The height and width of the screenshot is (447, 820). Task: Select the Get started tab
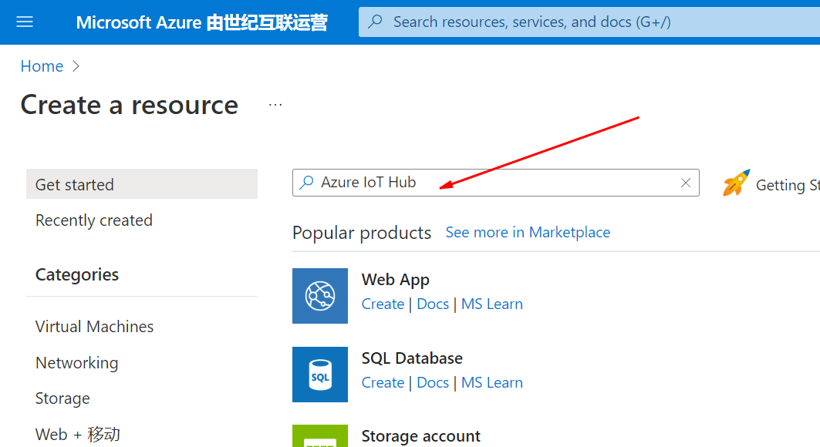click(x=142, y=184)
